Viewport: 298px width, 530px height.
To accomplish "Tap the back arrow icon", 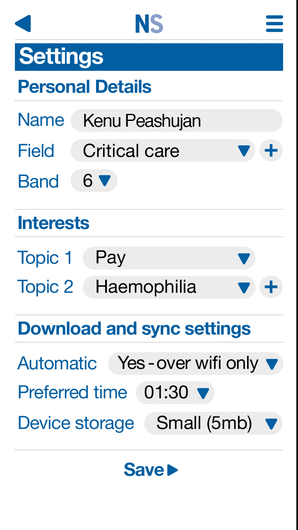I will point(23,24).
